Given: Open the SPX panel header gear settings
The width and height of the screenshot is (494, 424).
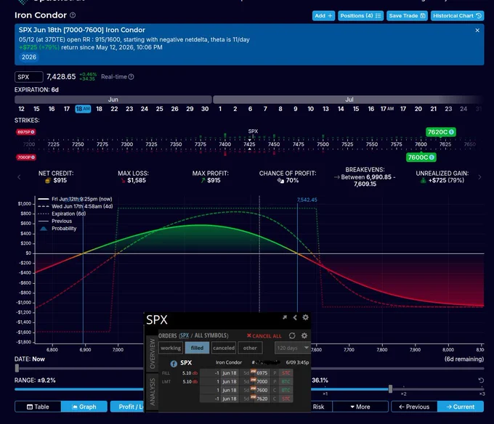Looking at the screenshot, I should point(305,317).
